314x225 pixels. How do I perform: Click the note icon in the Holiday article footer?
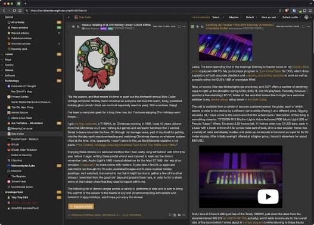170,215
